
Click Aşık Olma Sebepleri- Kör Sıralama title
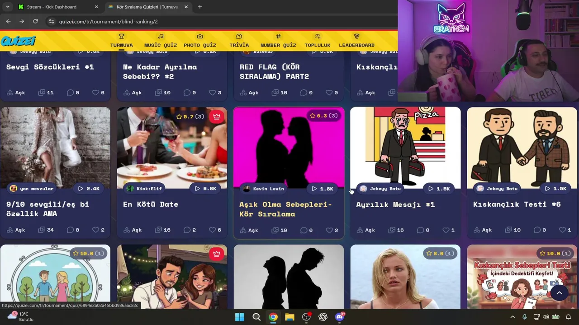click(285, 209)
